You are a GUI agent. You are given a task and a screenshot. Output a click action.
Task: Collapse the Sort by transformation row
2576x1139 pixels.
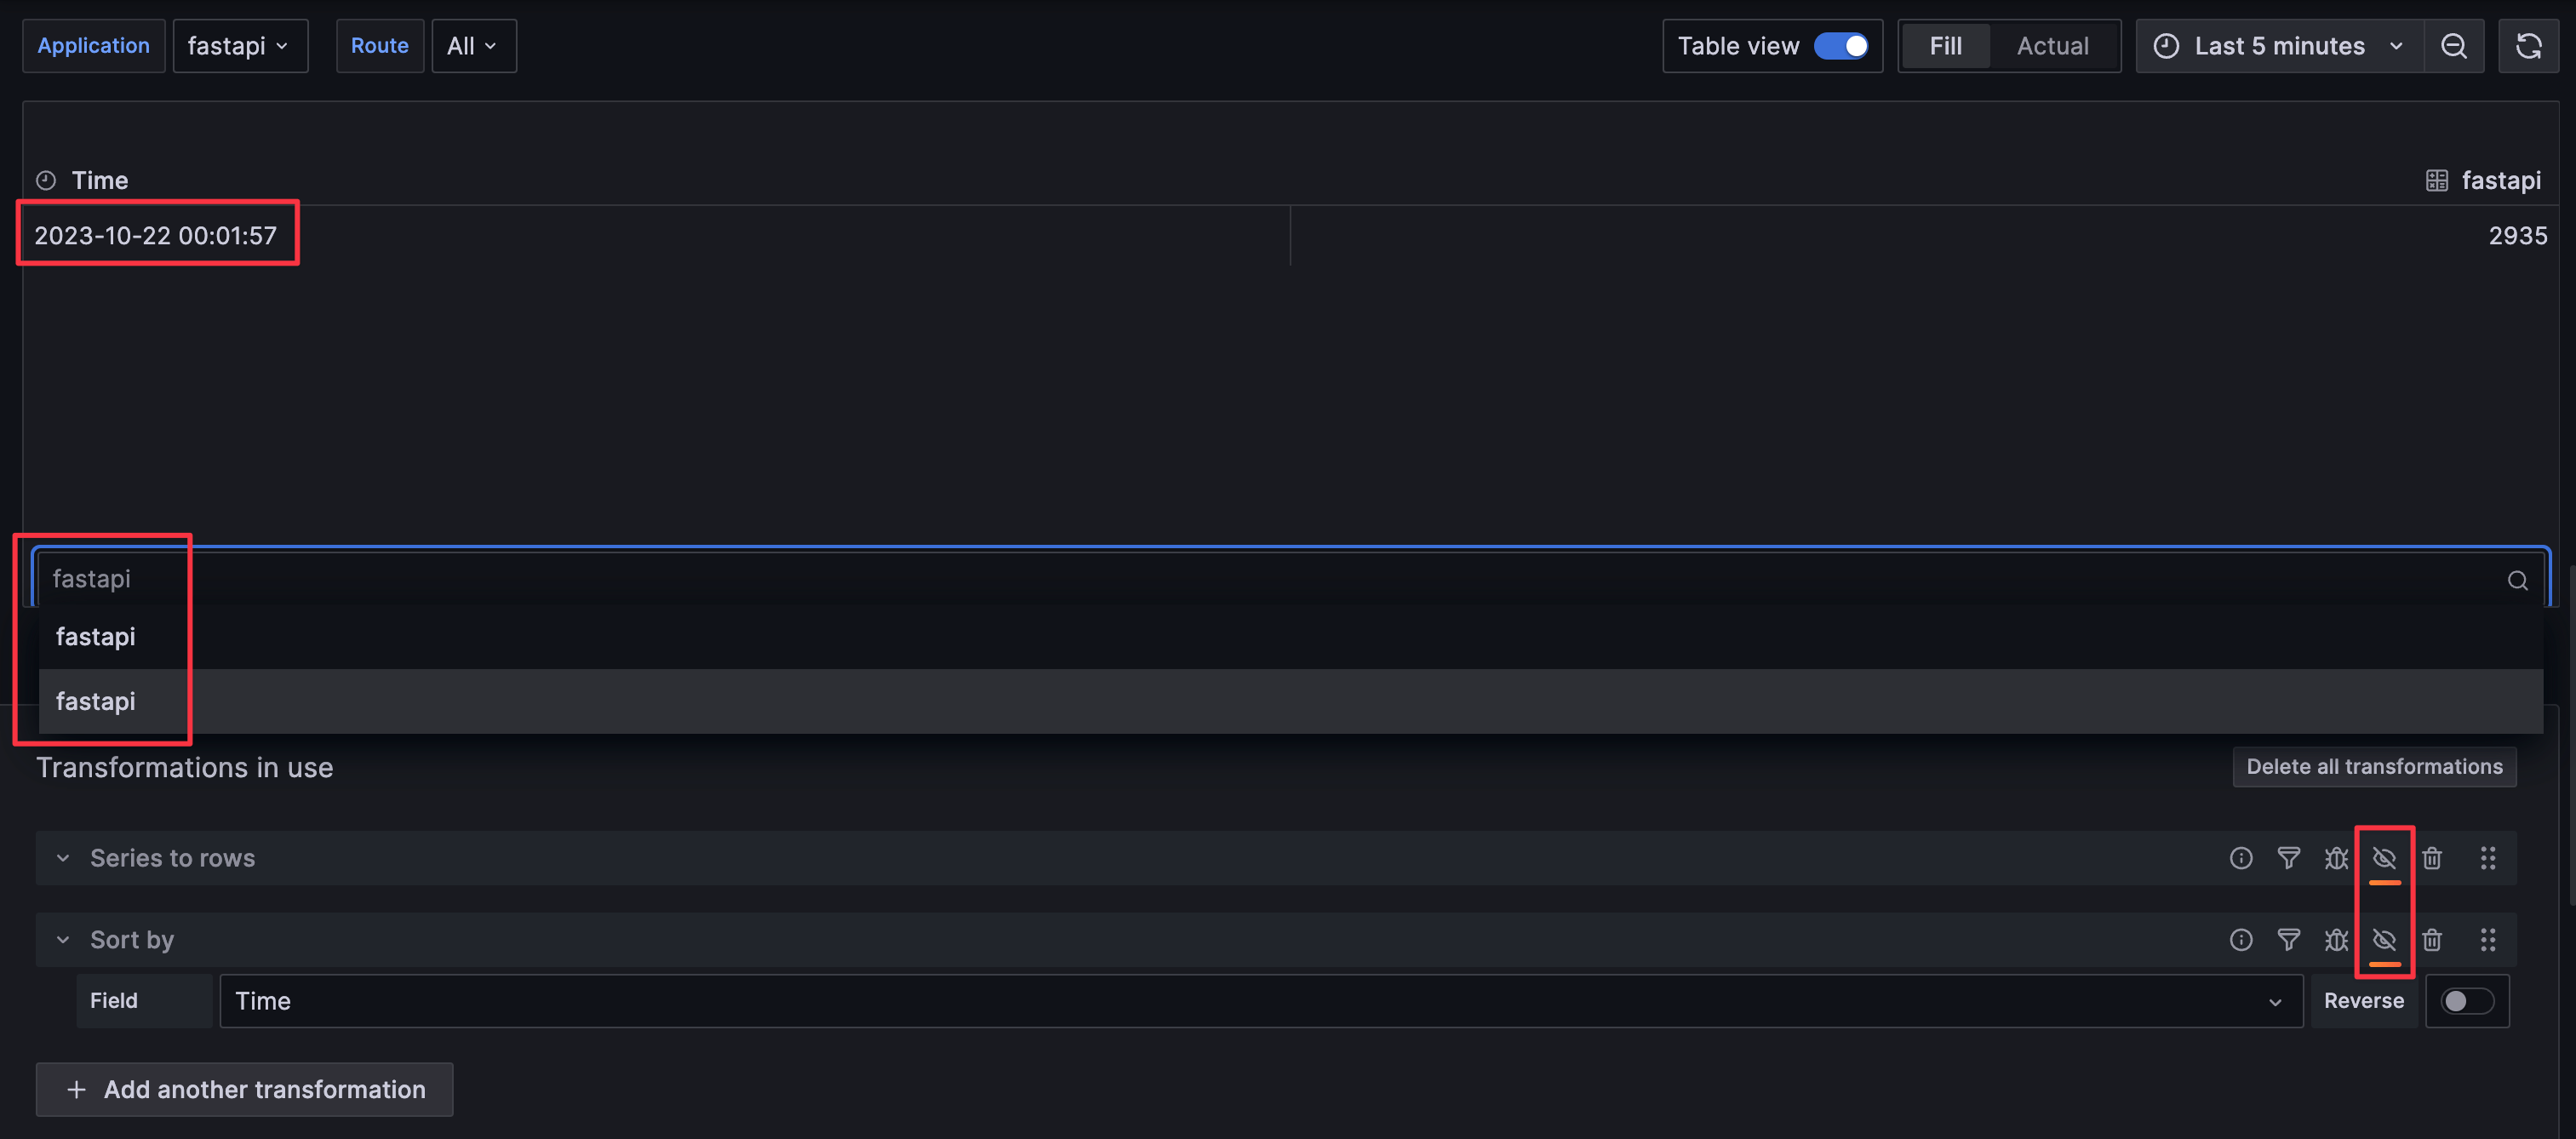(63, 940)
